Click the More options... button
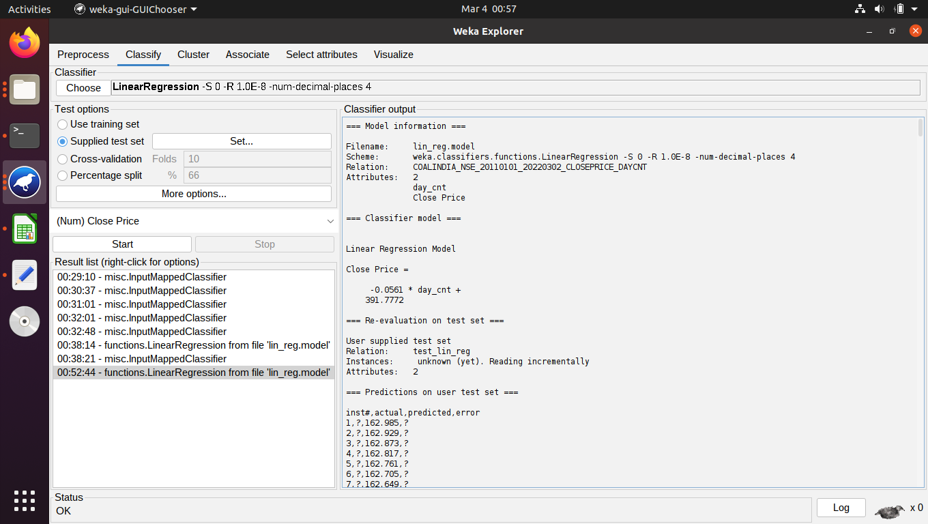Image resolution: width=928 pixels, height=524 pixels. click(194, 194)
